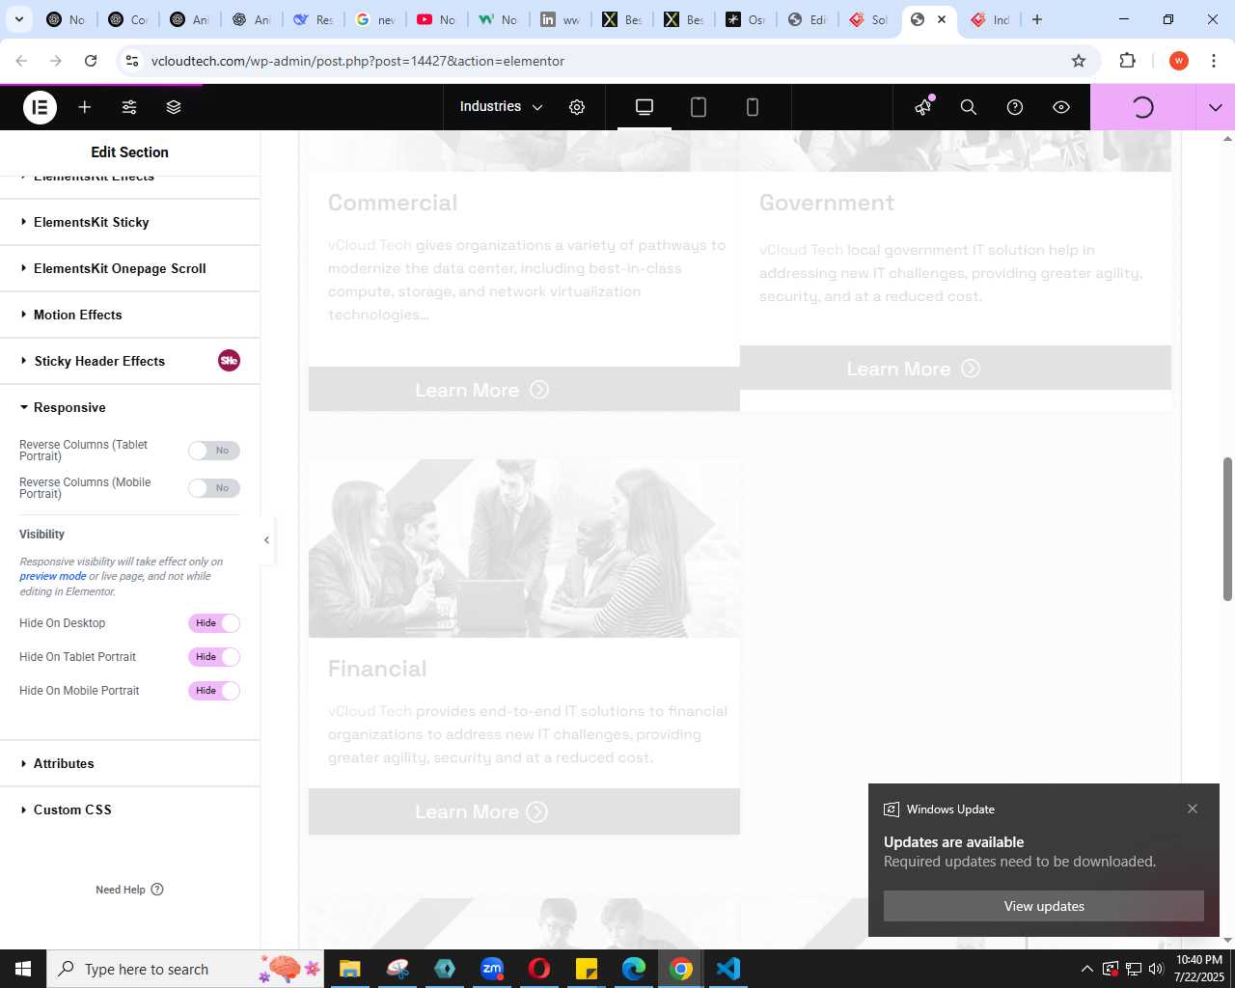The width and height of the screenshot is (1235, 988).
Task: Click the Sticky Header Effects badge icon
Action: 229,361
